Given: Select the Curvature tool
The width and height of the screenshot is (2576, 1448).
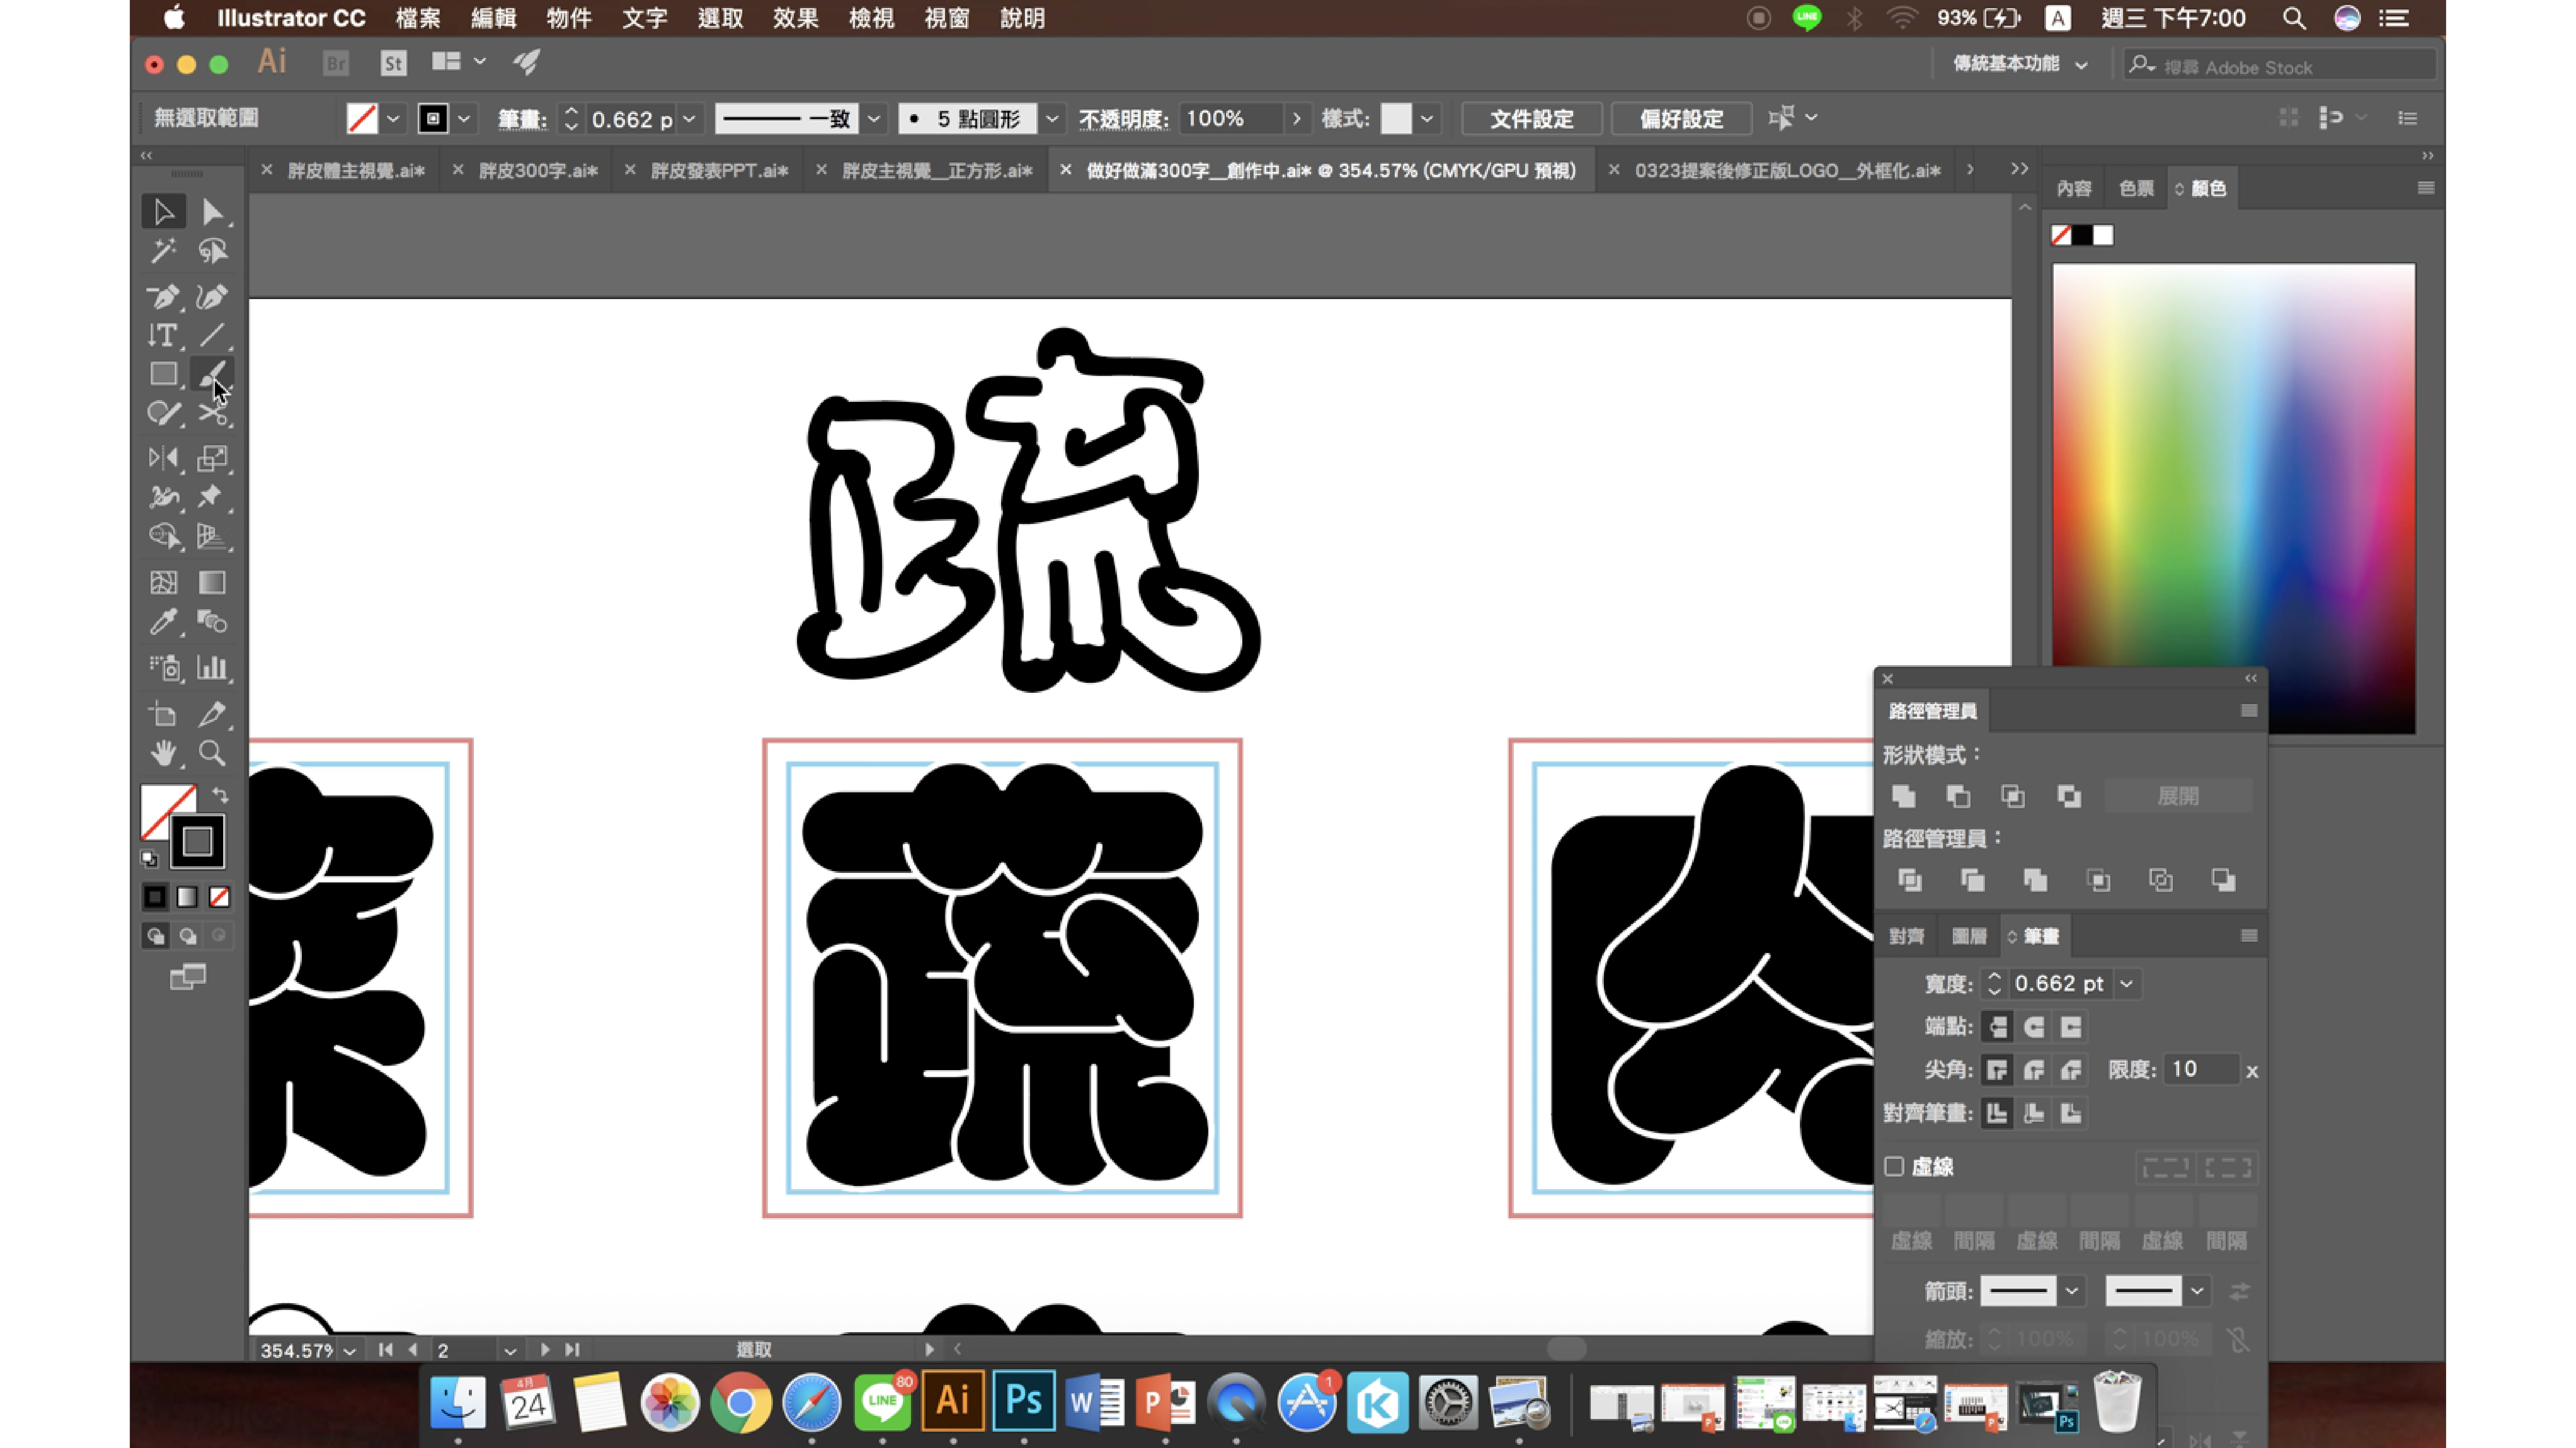Looking at the screenshot, I should (x=212, y=296).
